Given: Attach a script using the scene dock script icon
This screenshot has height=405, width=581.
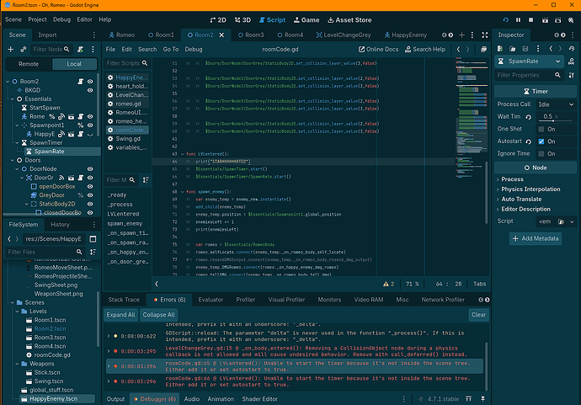Looking at the screenshot, I should click(80, 50).
